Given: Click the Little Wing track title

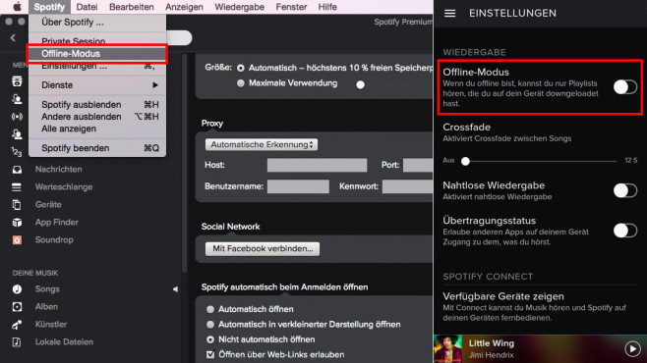Looking at the screenshot, I should [x=492, y=343].
